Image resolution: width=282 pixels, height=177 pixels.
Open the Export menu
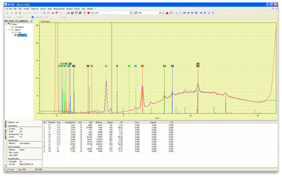coord(77,8)
